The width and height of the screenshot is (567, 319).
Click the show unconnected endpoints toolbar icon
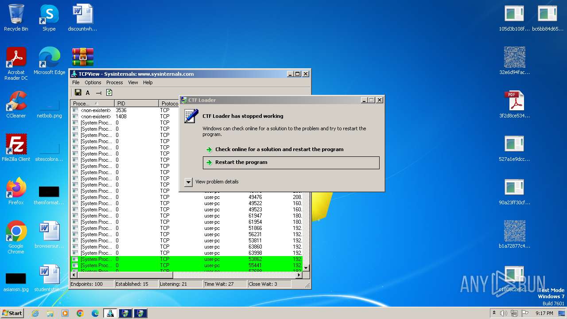98,93
